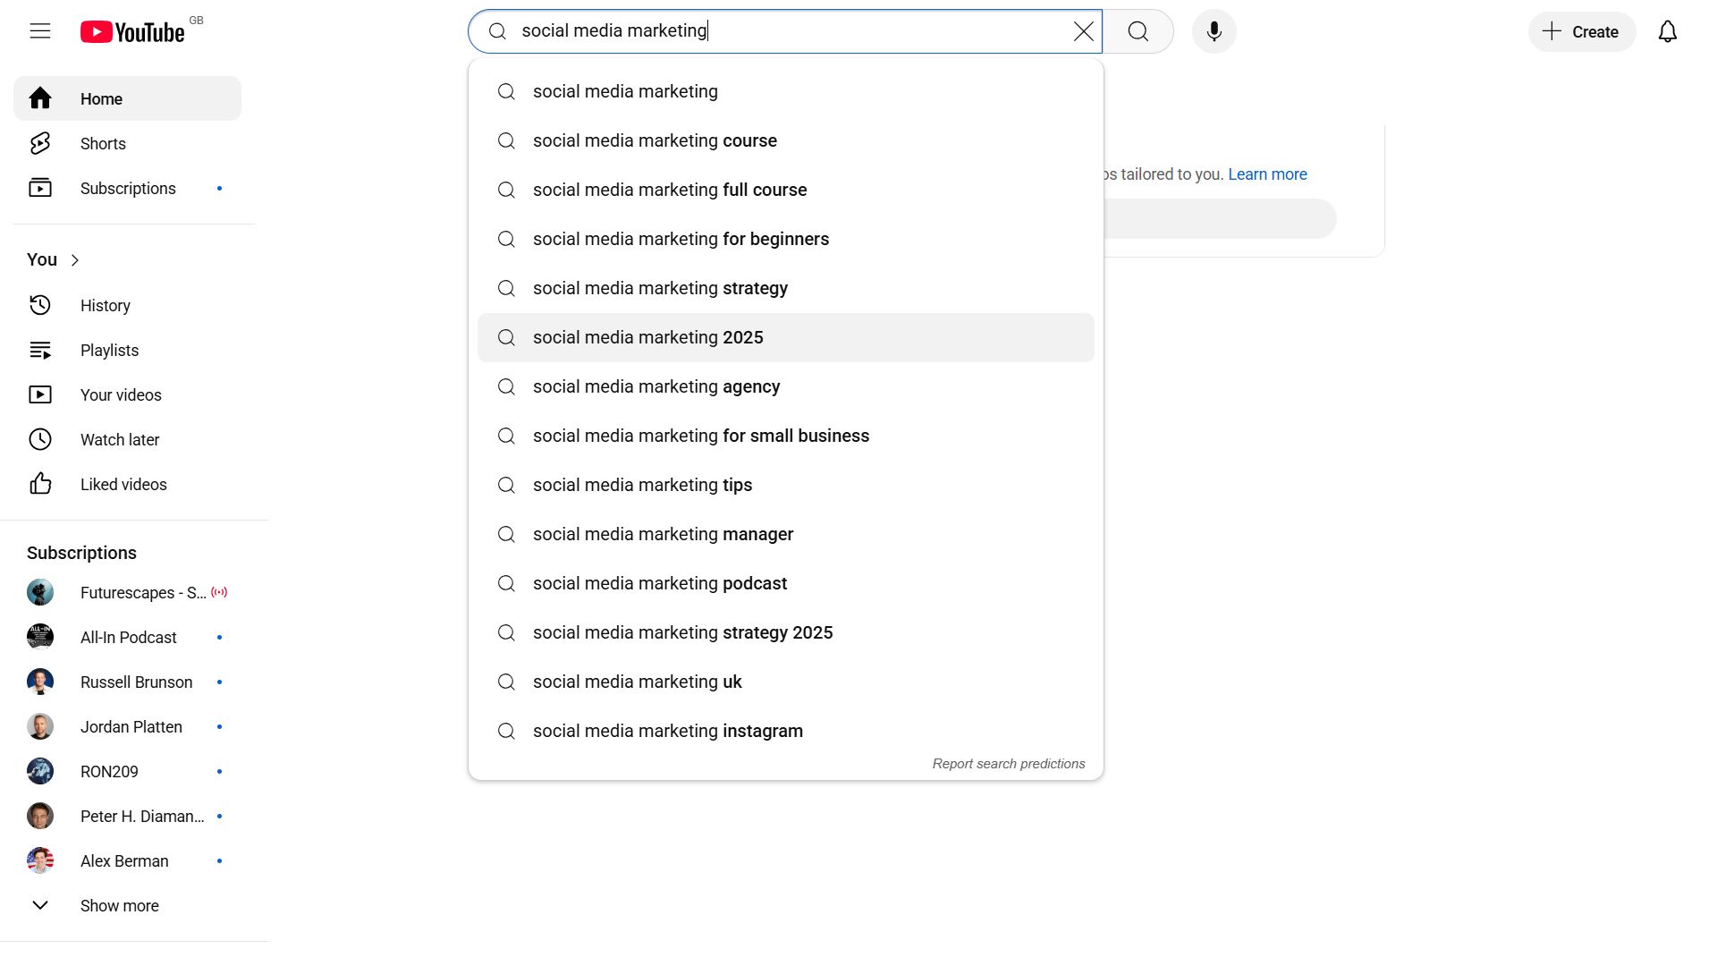1717x966 pixels.
Task: Open Liked videos playlist
Action: coord(123,485)
